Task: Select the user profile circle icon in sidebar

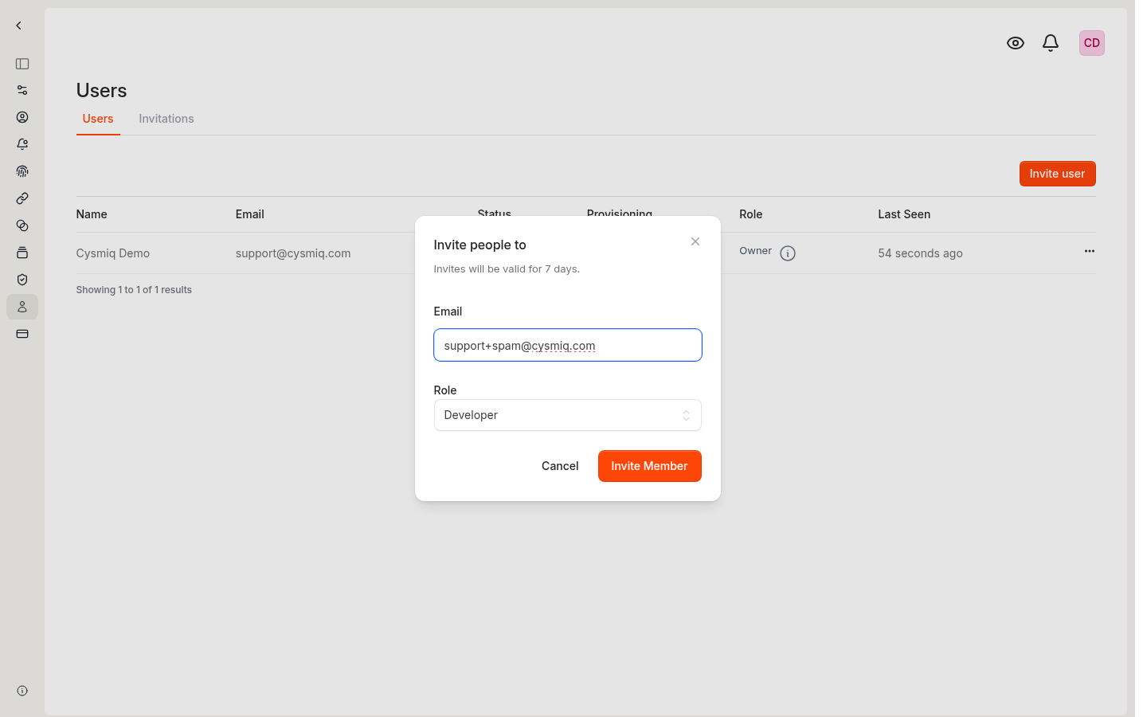Action: pyautogui.click(x=22, y=116)
